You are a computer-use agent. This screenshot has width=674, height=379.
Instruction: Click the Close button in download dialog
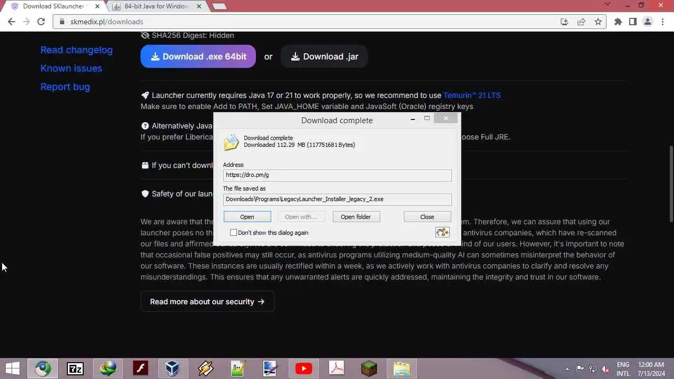point(427,217)
